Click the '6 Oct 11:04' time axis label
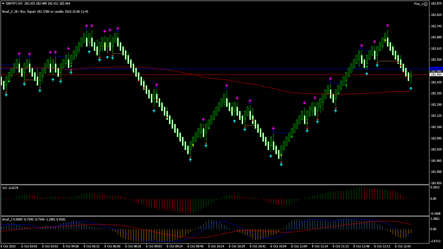This screenshot has height=249, width=443. (x=299, y=246)
